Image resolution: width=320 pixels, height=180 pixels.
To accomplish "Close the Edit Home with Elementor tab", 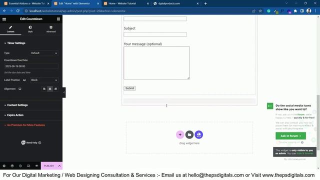I will click(98, 3).
